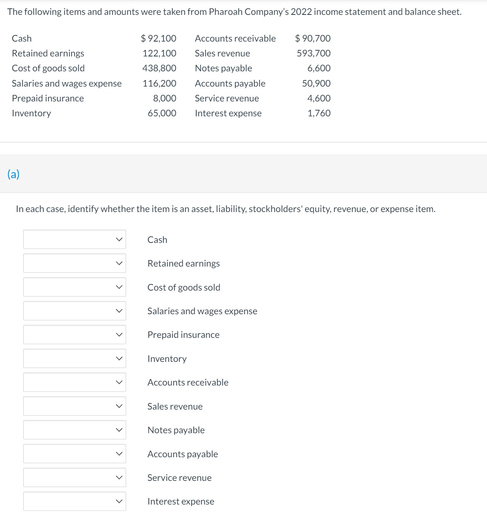Expand the Retained earnings classification dropdown
487x519 pixels.
(75, 263)
